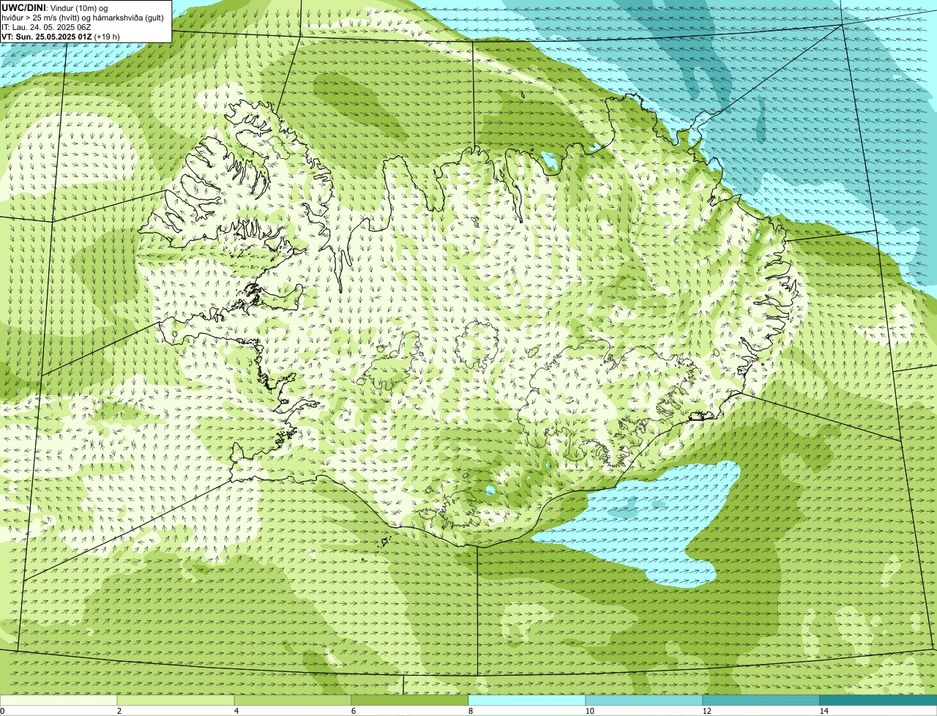This screenshot has height=716, width=937.
Task: Choose the darkest teal swatch above 14 m/s
Action: click(x=878, y=700)
